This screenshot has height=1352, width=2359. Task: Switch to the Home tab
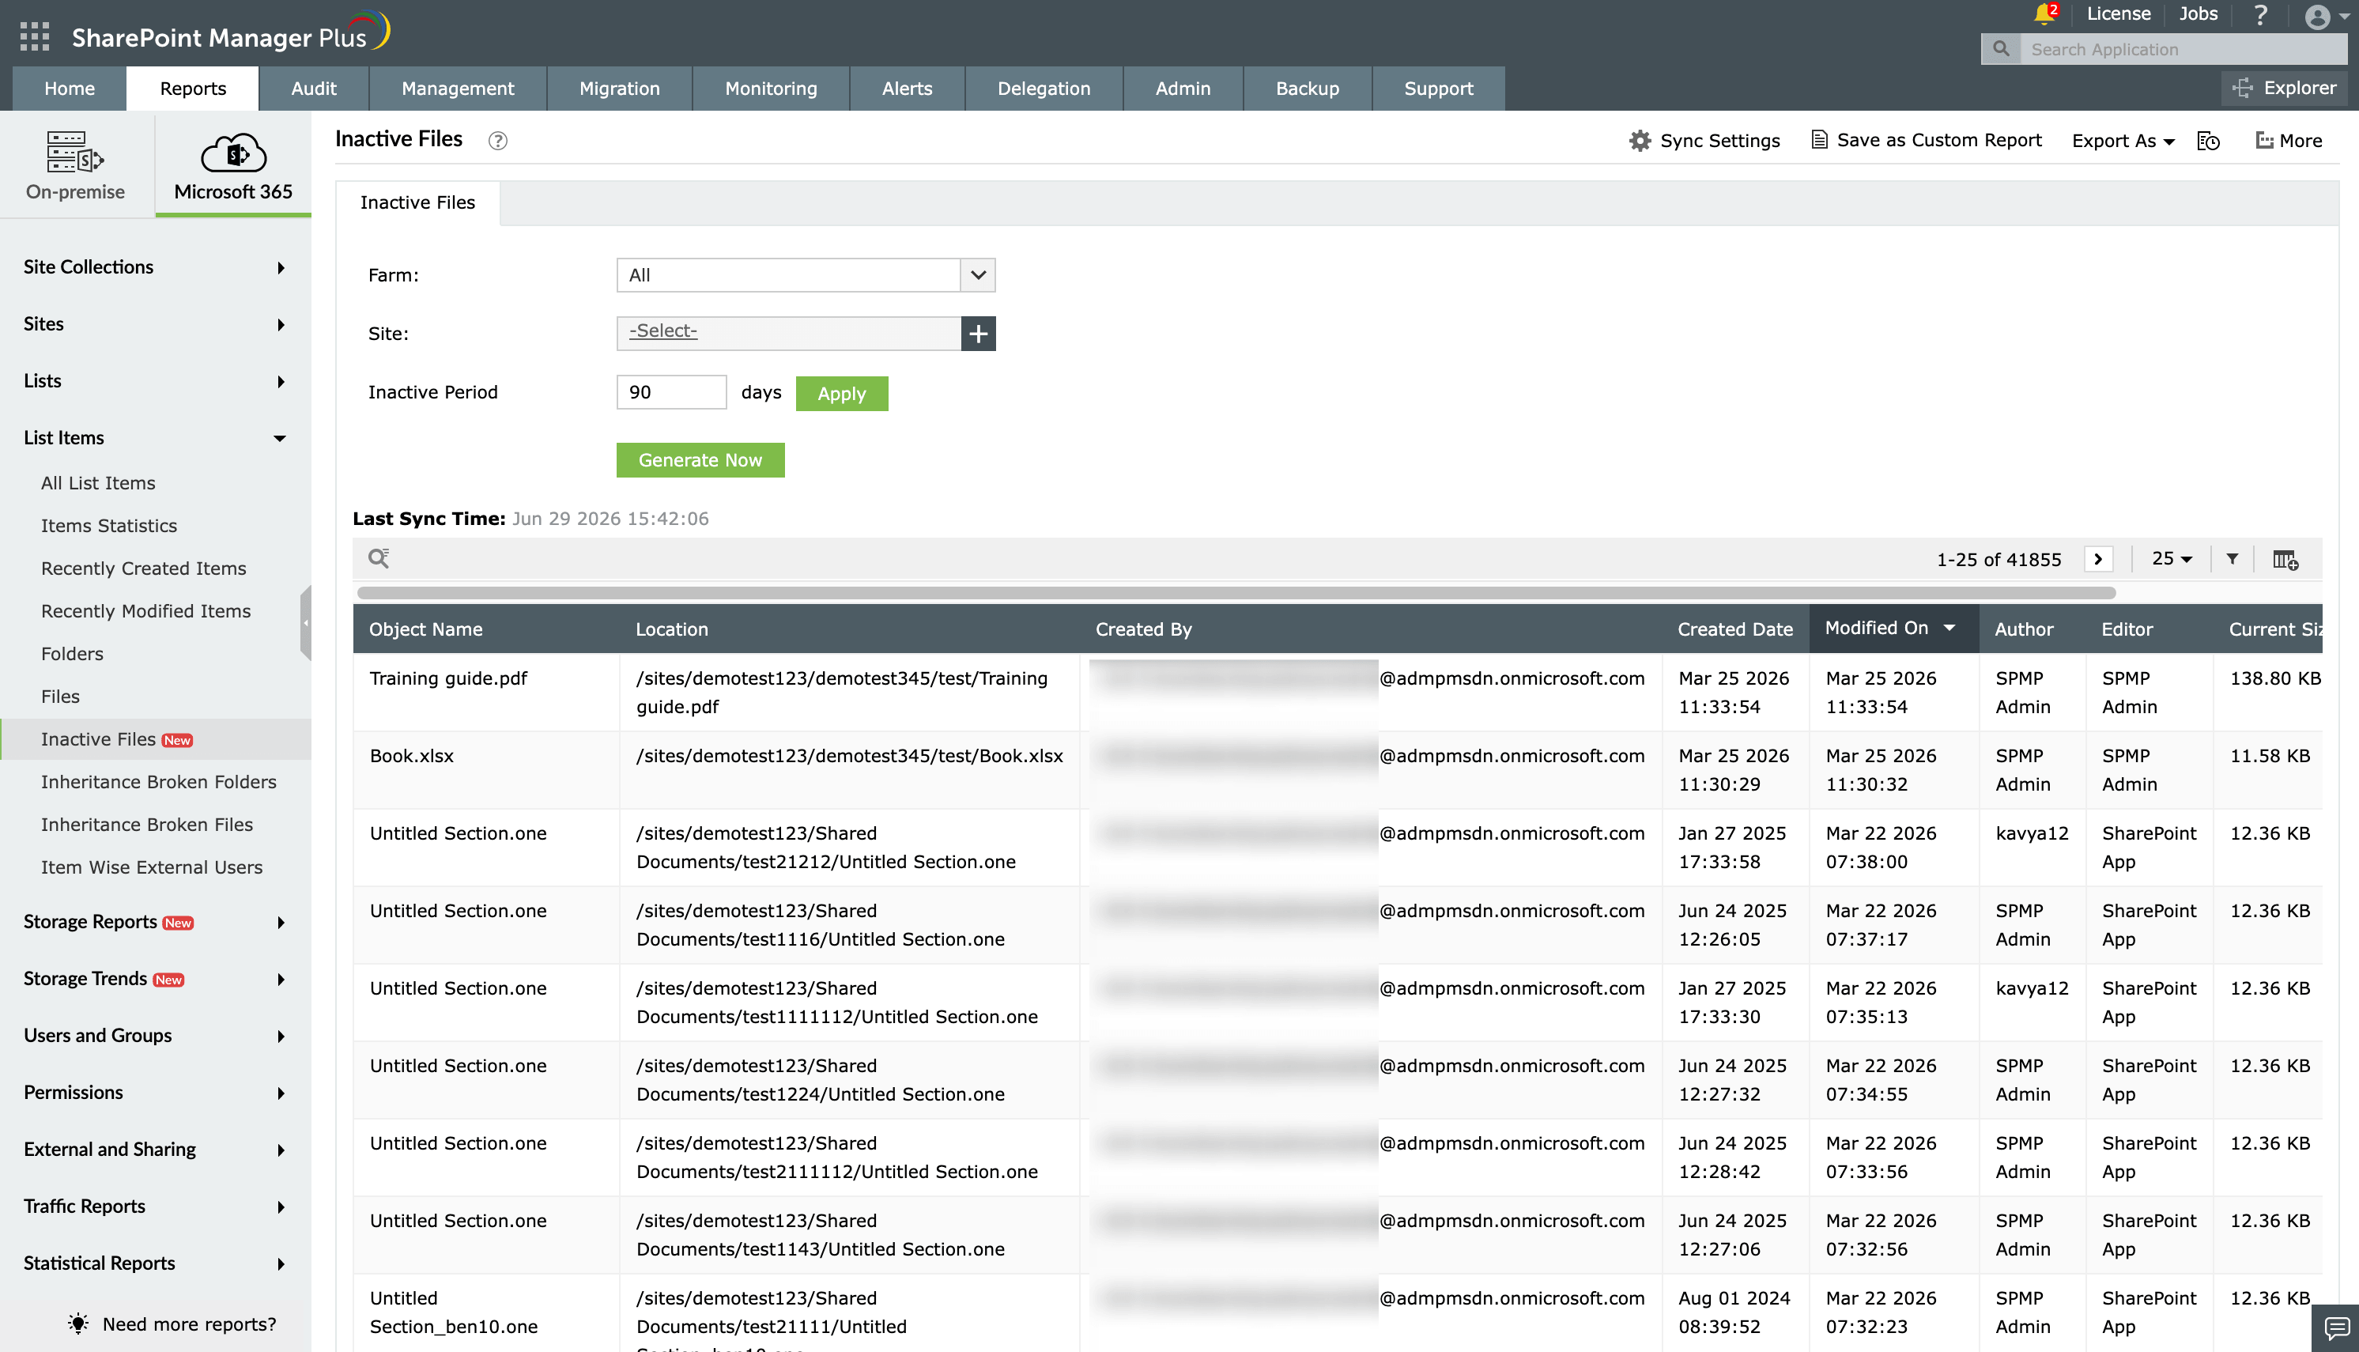pos(70,89)
